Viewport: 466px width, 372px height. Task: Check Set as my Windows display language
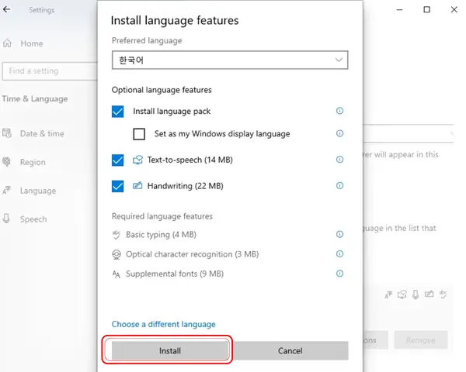click(139, 134)
